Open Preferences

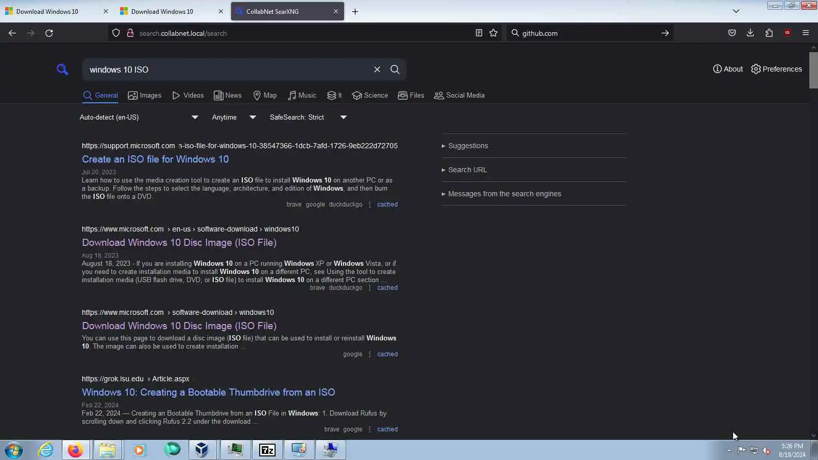[x=777, y=69]
